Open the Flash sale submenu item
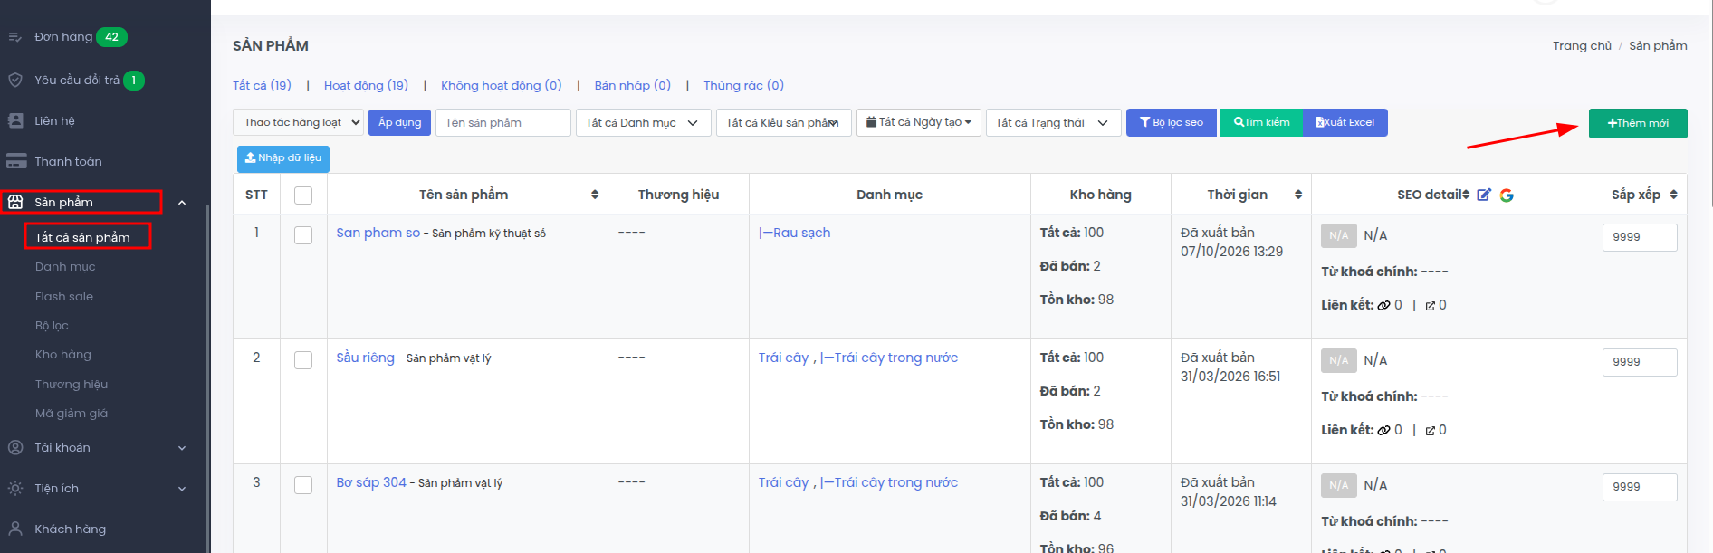Viewport: 1713px width, 553px height. 64,296
